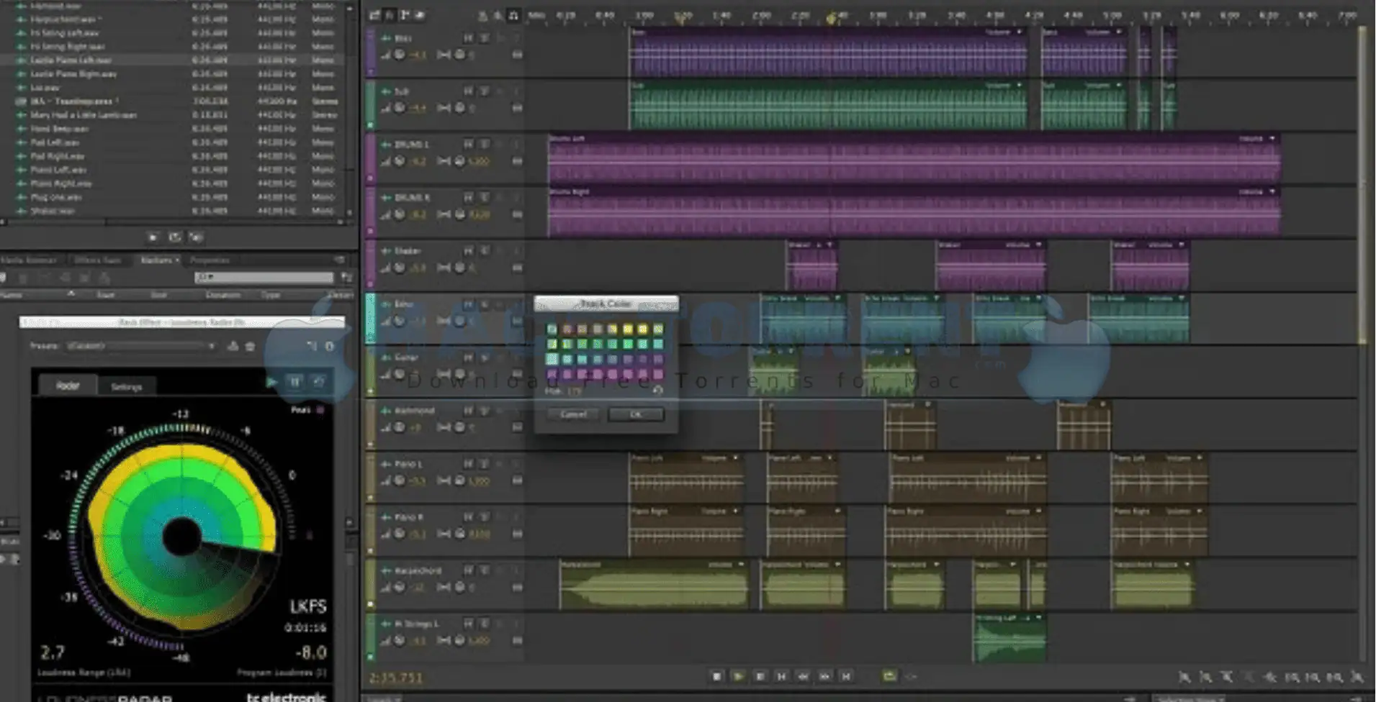This screenshot has height=702, width=1376.
Task: Sort markers by the Name column
Action: 10,294
